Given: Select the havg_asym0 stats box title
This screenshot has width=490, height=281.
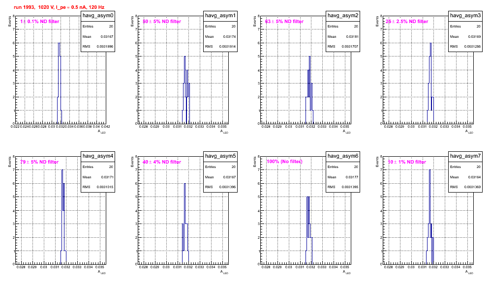Looking at the screenshot, I should click(98, 15).
